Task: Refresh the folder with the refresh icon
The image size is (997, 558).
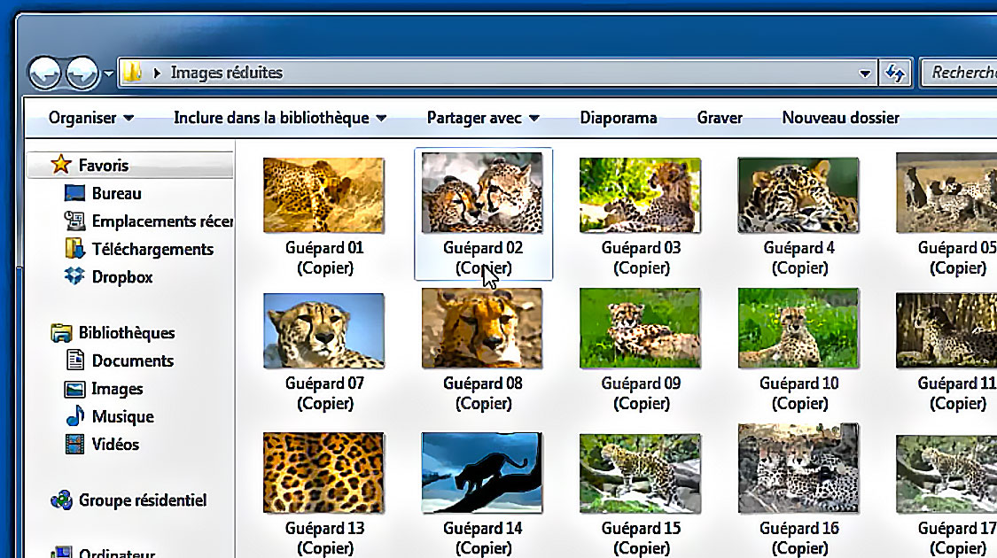Action: 895,74
